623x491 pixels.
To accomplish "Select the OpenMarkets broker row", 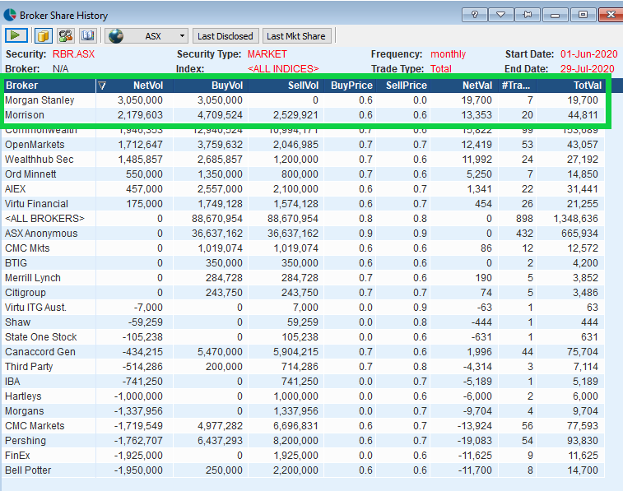I will (x=304, y=145).
